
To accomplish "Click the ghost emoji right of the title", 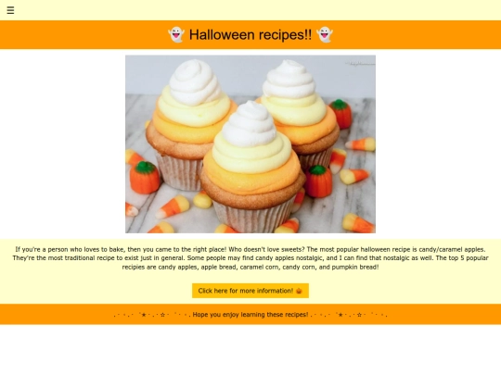I will coord(325,34).
